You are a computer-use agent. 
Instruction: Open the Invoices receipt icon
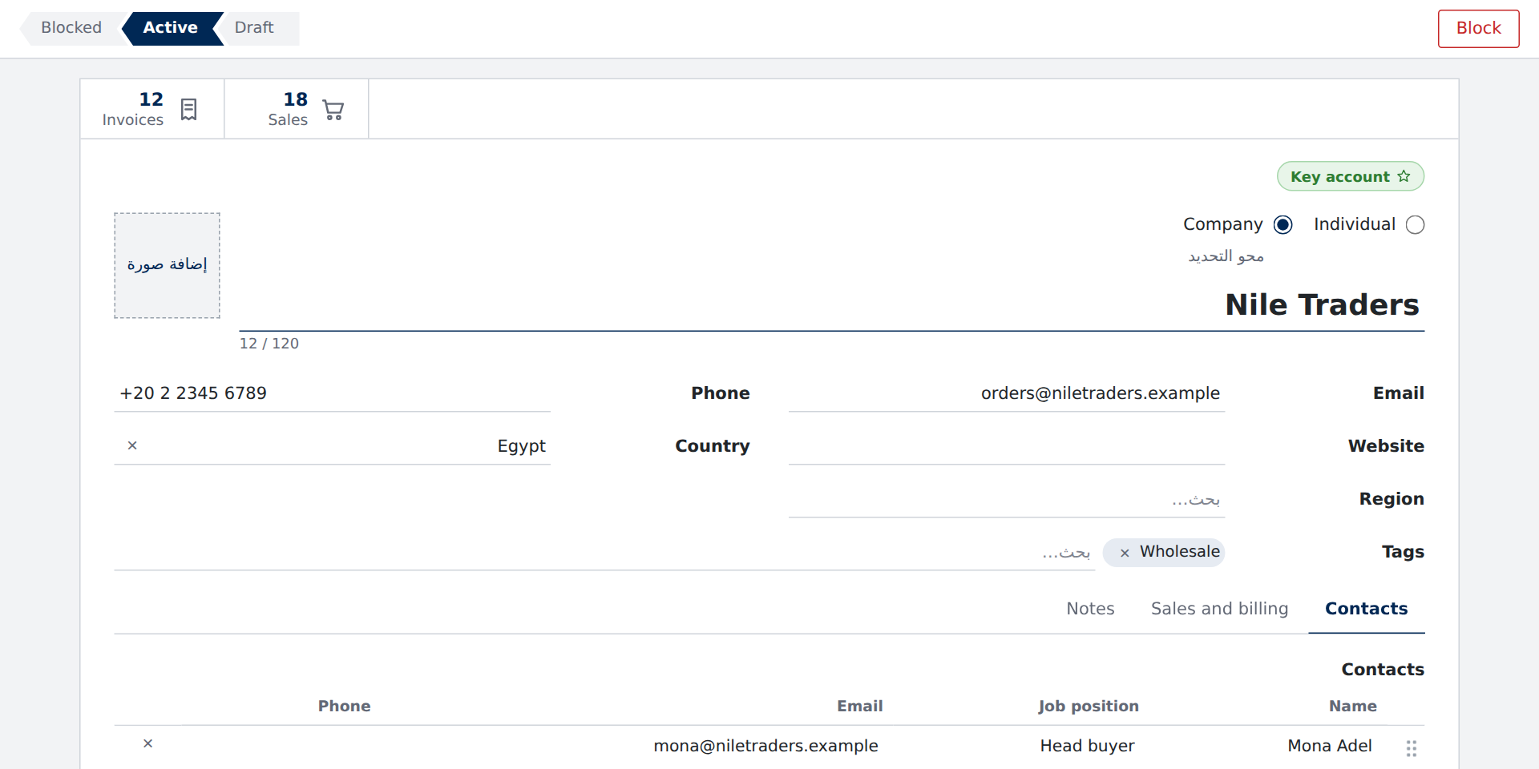(188, 109)
